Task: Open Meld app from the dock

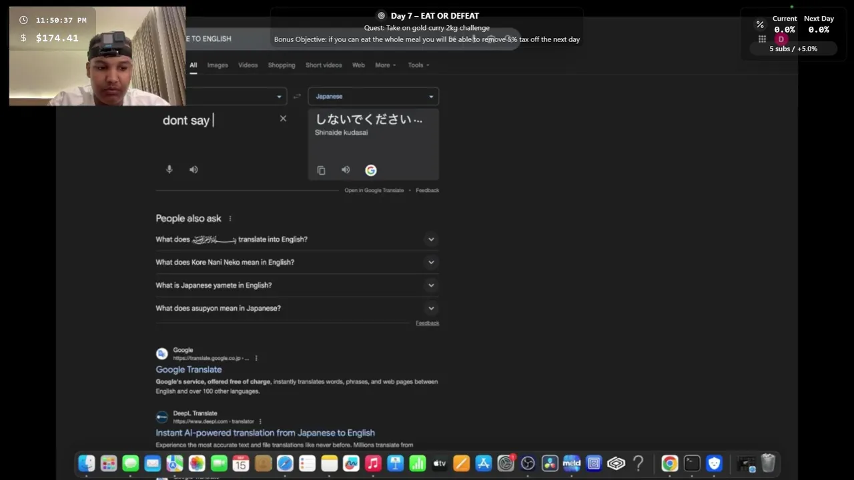Action: click(x=572, y=463)
